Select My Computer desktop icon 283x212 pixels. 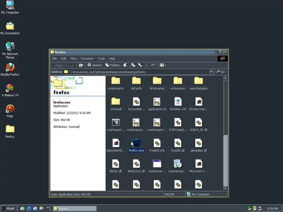(10, 7)
